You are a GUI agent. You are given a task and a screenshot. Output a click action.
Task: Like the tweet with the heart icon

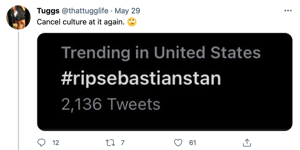[x=178, y=143]
